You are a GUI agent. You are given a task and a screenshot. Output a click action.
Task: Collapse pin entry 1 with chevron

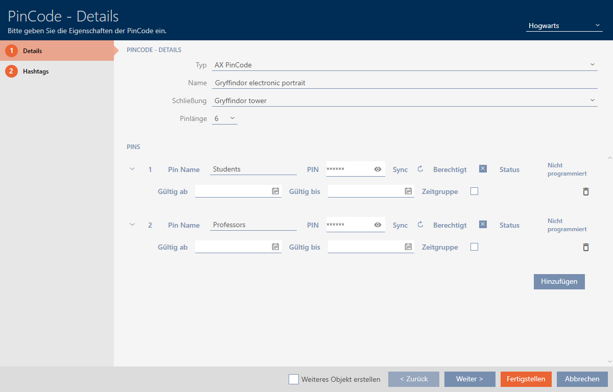132,169
